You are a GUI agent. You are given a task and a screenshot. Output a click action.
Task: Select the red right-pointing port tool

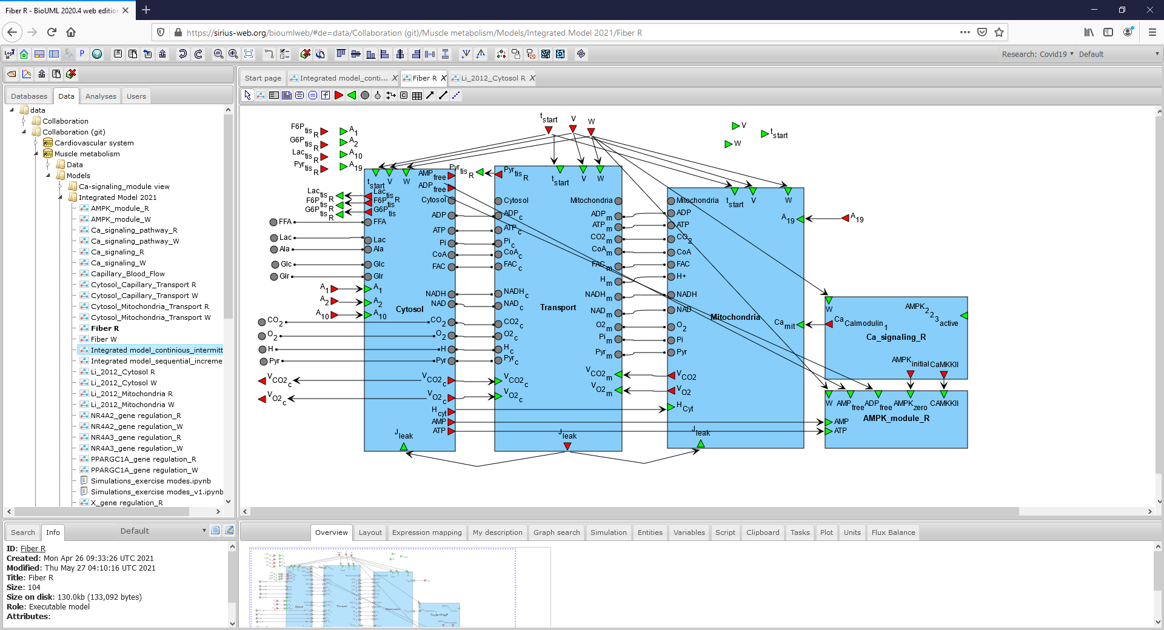(x=339, y=95)
